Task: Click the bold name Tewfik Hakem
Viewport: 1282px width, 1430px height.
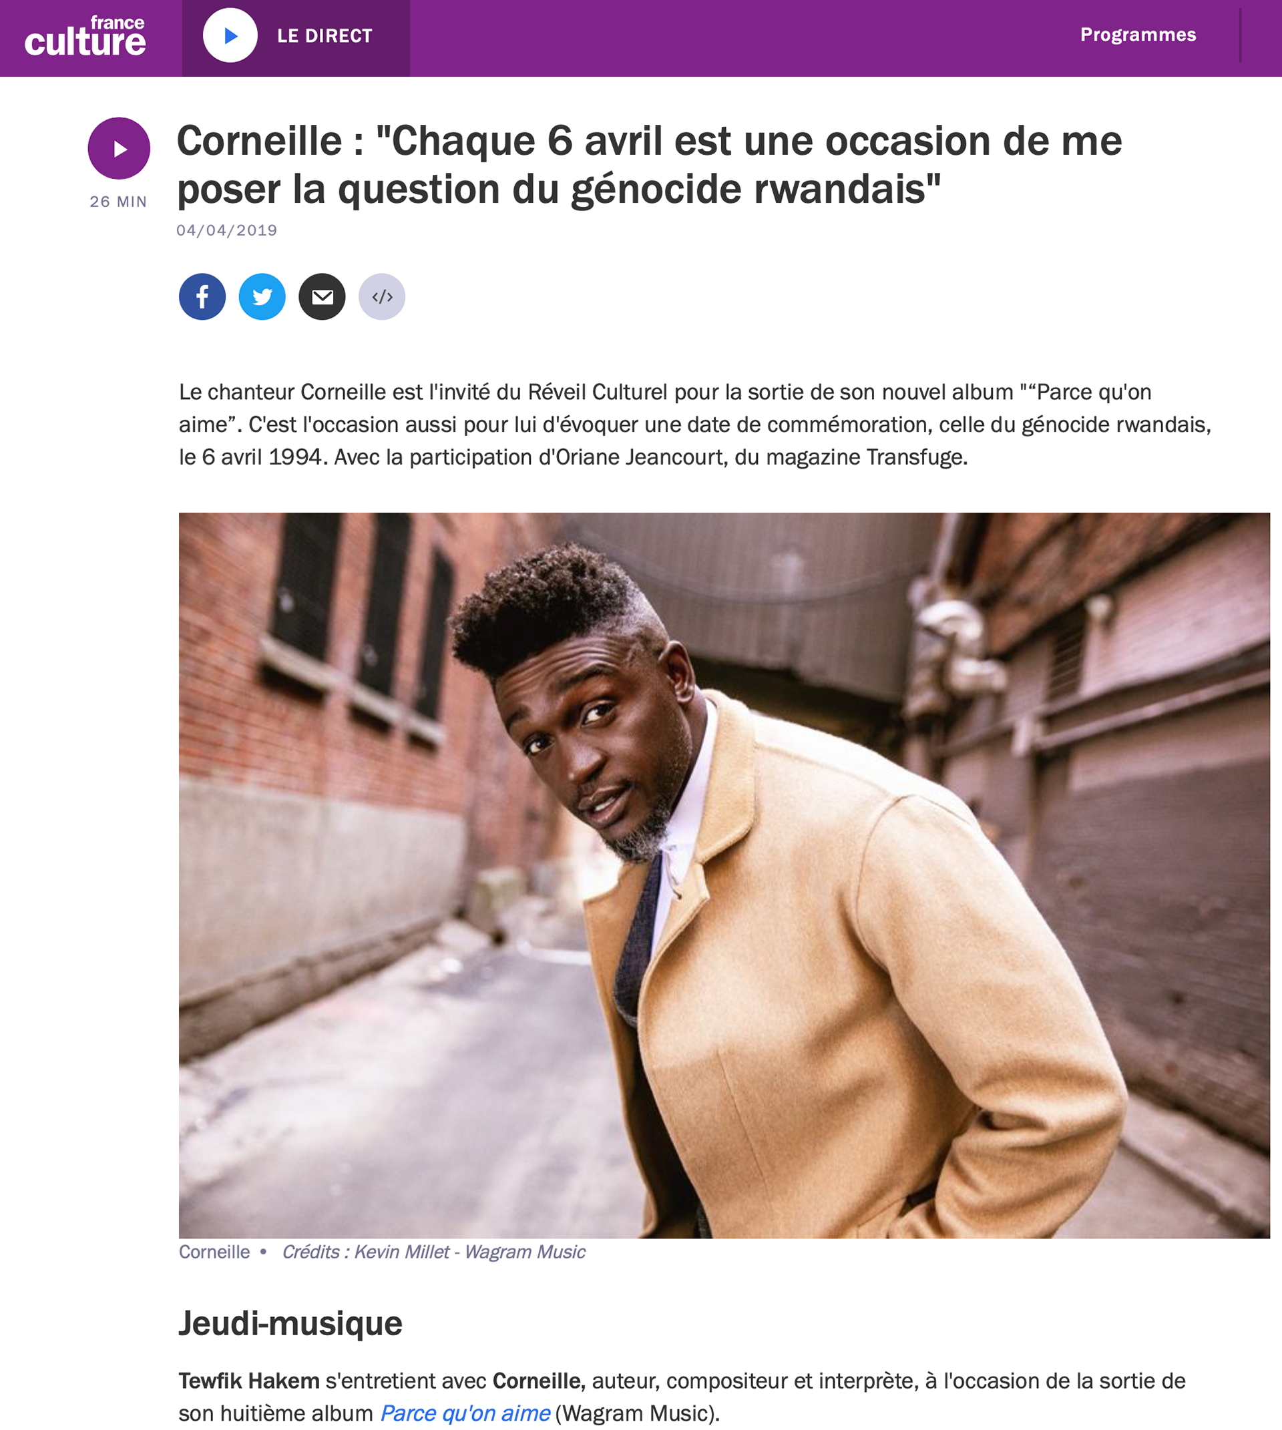Action: point(249,1380)
